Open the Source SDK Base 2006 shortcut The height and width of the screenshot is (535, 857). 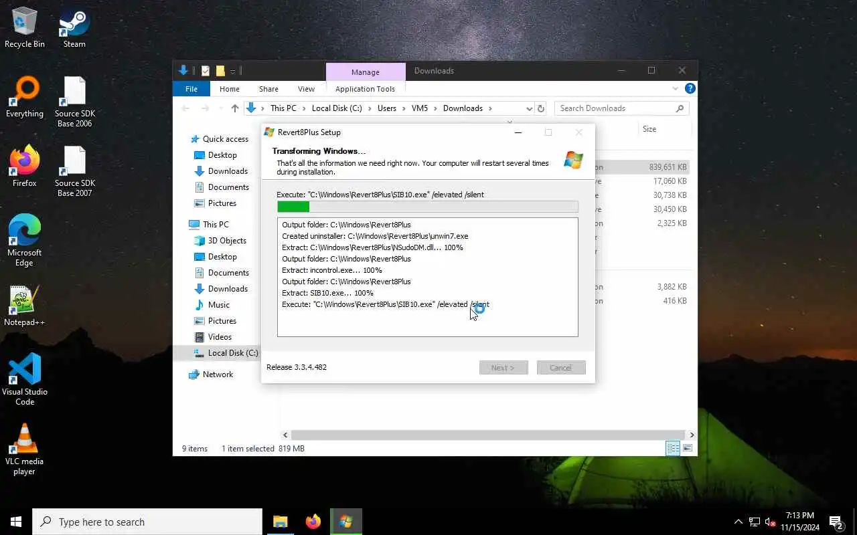[x=74, y=102]
